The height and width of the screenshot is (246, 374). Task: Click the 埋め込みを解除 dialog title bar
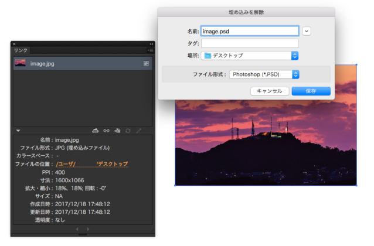coord(246,12)
